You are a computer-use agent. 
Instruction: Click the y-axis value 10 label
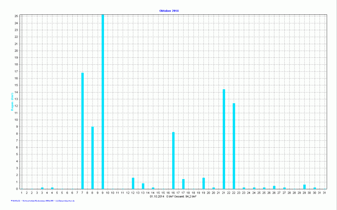click(x=16, y=120)
